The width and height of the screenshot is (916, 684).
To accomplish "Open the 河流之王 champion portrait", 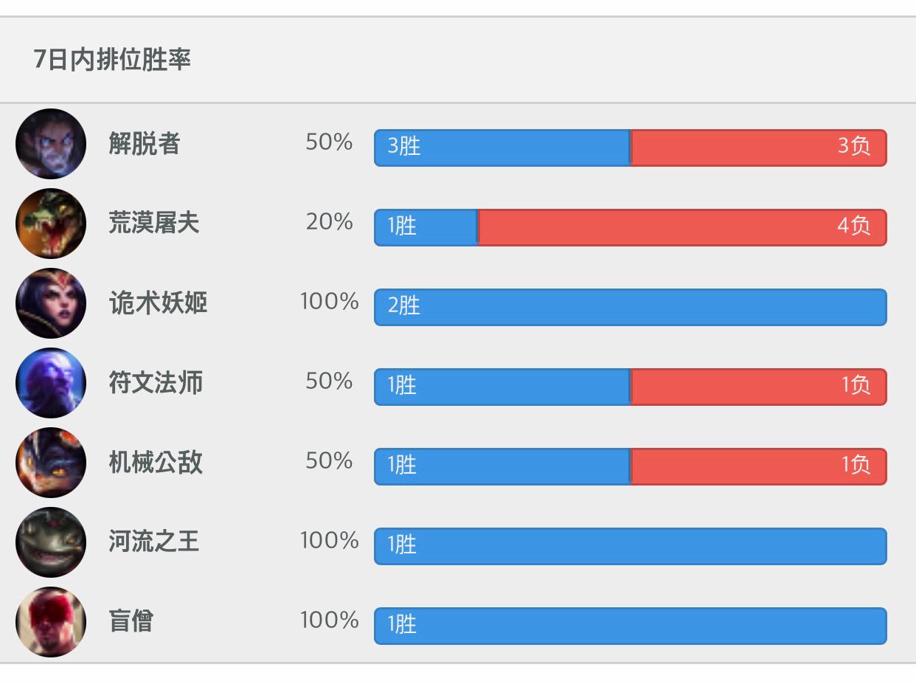I will [51, 542].
